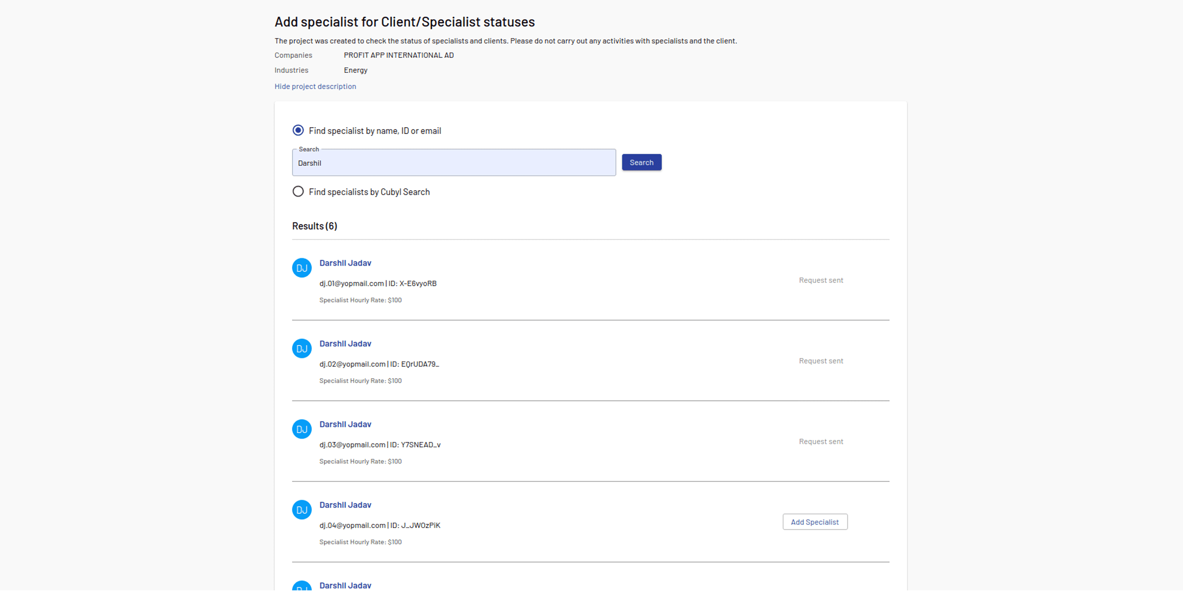Click company name PROFIT APP INTERNATIONAL AD
The image size is (1183, 595).
(399, 55)
